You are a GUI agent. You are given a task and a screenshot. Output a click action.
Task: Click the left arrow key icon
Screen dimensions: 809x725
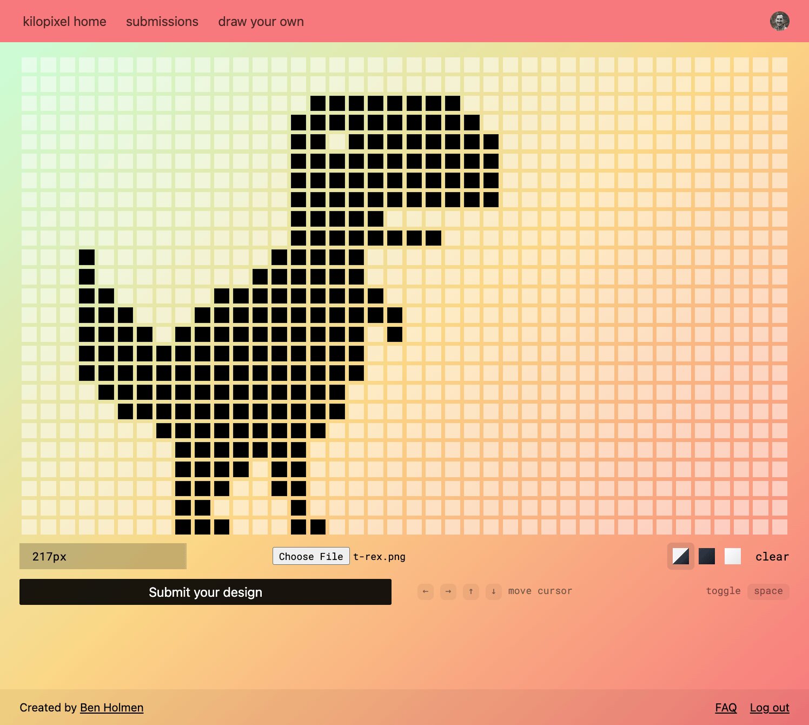coord(426,591)
